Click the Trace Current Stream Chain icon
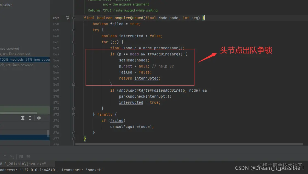308x174 pixels. [28, 157]
